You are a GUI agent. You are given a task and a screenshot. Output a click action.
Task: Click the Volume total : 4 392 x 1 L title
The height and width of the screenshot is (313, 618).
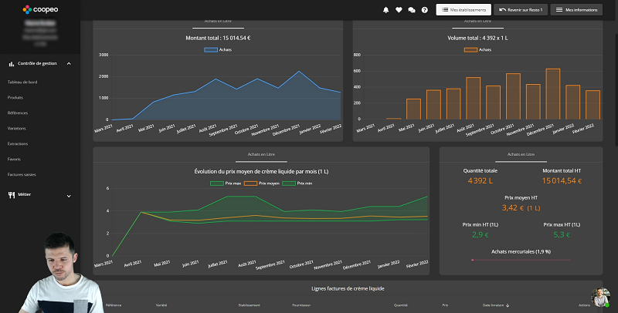[x=477, y=38]
